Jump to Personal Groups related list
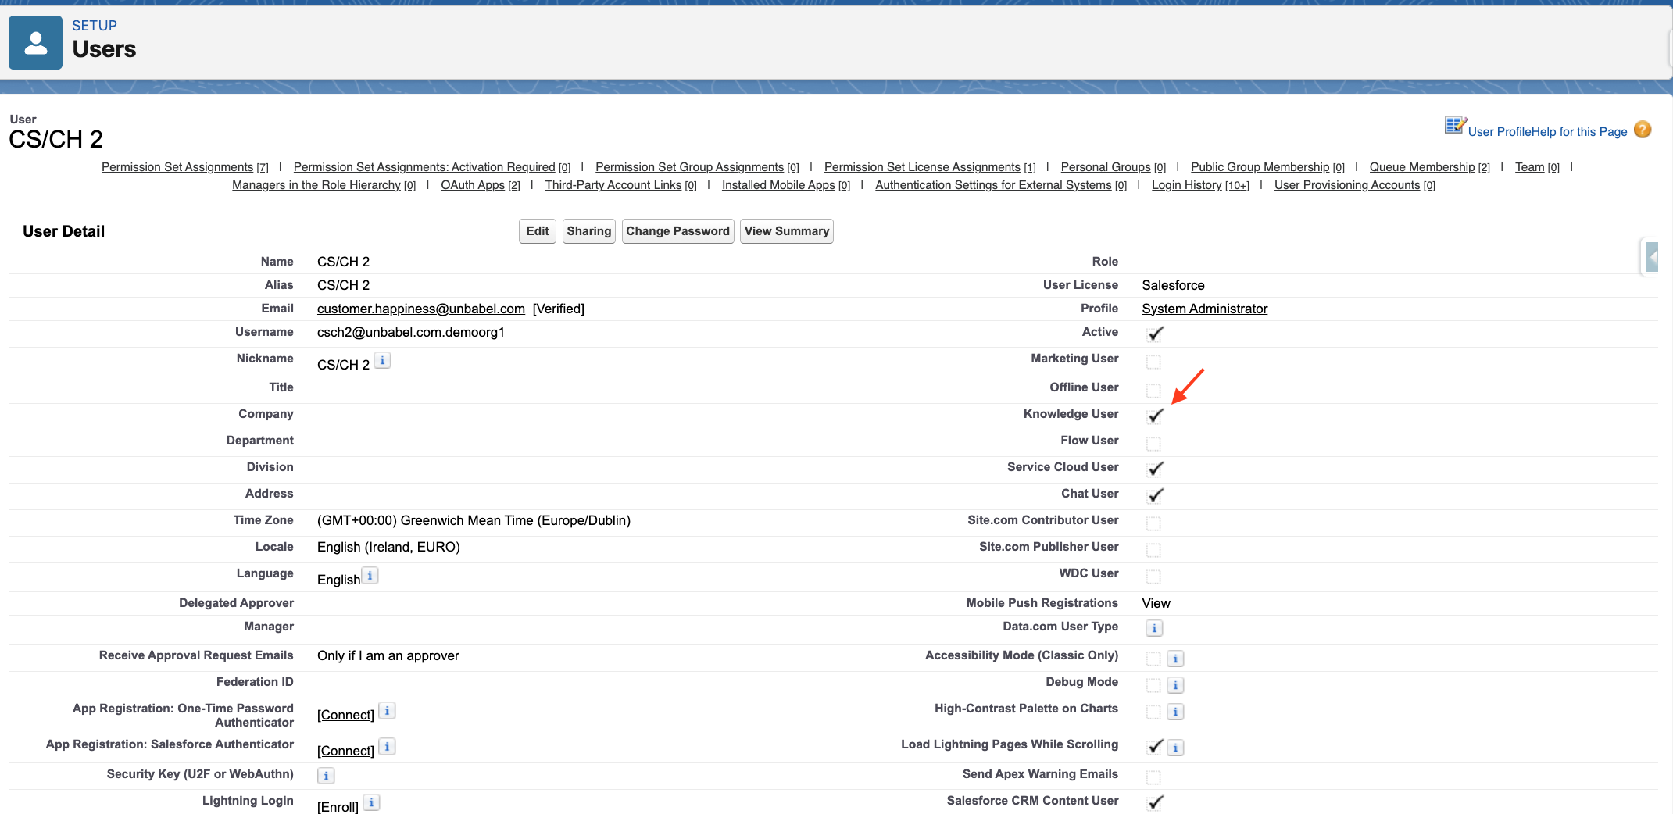 [1114, 167]
